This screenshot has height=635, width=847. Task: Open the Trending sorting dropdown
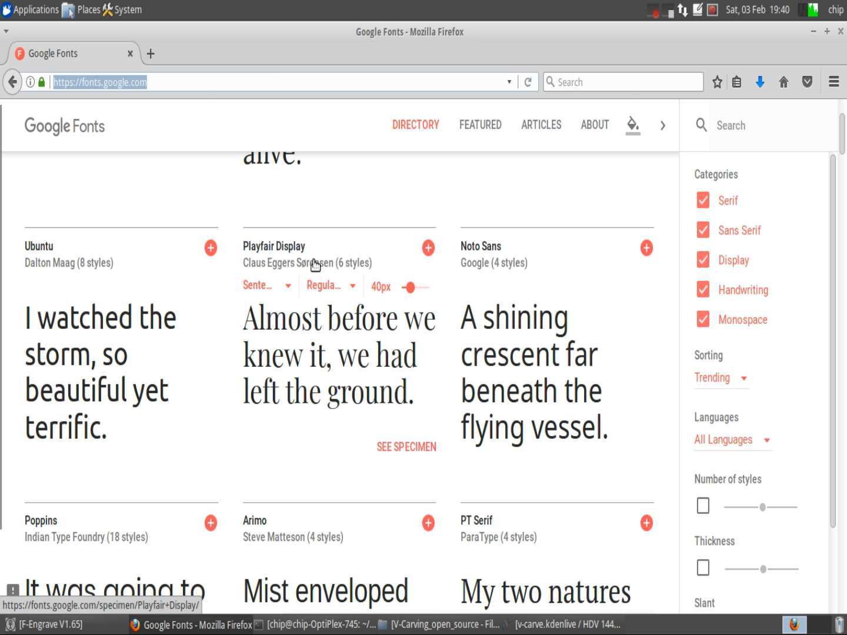721,378
